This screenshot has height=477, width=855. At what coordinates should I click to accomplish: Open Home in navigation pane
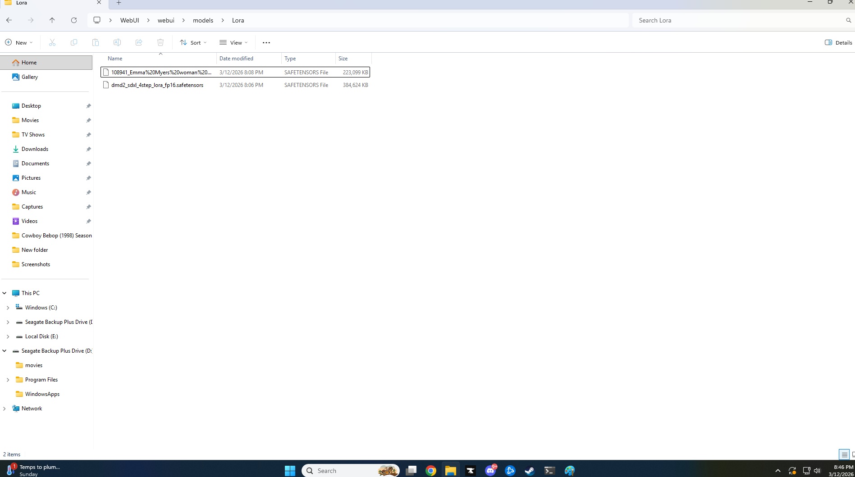46,63
